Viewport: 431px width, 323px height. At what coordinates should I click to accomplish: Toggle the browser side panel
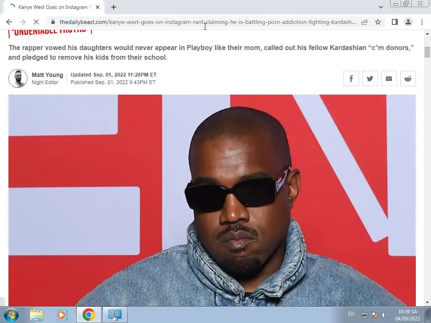(395, 22)
